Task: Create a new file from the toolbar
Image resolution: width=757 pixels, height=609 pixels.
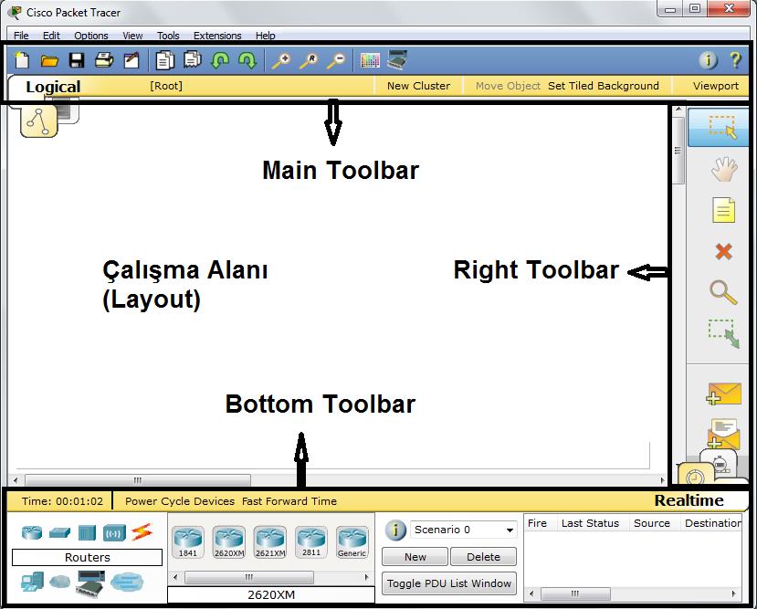Action: 22,60
